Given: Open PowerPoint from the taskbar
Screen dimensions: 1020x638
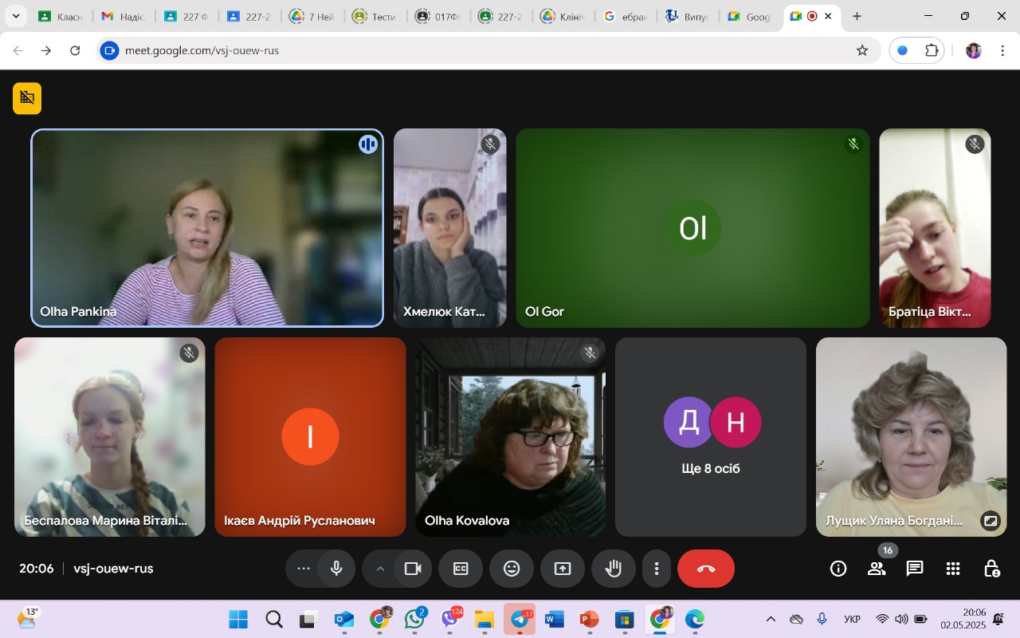Looking at the screenshot, I should (589, 619).
